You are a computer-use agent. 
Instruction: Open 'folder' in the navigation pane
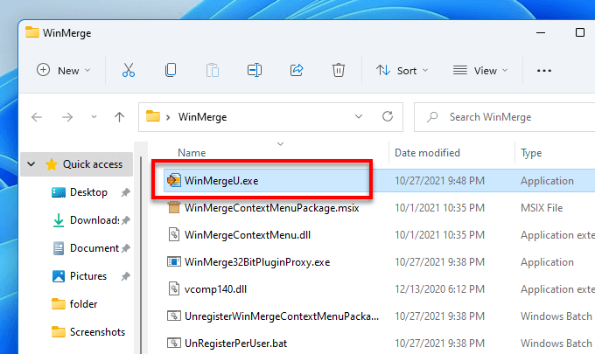[83, 304]
